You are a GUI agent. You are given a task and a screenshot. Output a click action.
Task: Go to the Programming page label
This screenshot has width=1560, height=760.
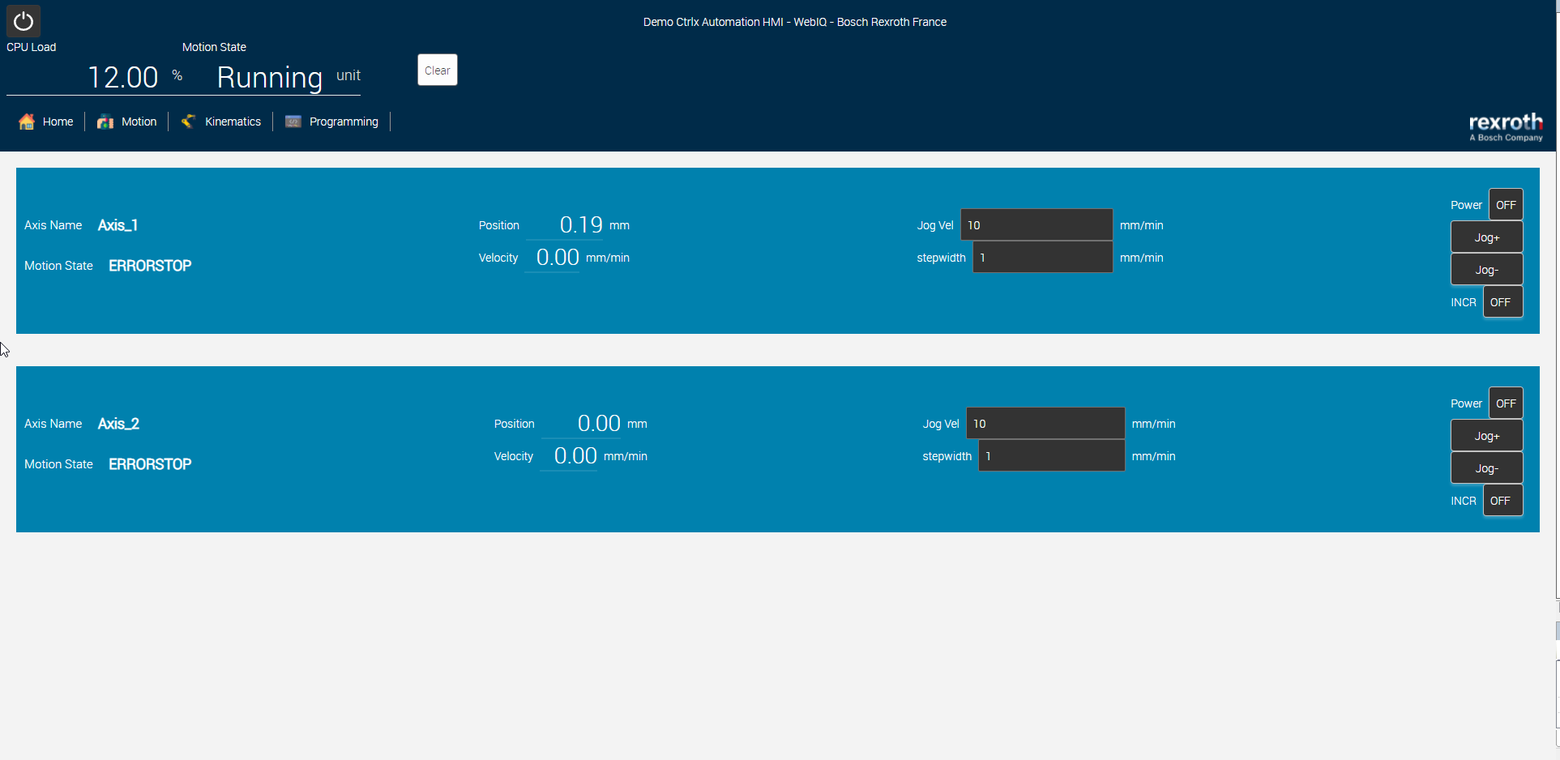[x=344, y=122]
